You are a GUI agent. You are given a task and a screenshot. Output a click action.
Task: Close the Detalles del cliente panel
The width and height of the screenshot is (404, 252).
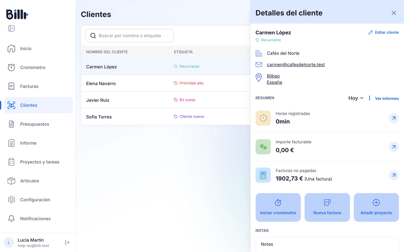(x=394, y=13)
